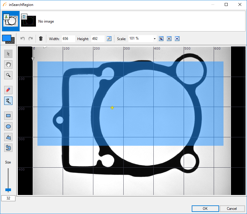The width and height of the screenshot is (247, 214).
Task: Click the Width input field
Action: [68, 39]
